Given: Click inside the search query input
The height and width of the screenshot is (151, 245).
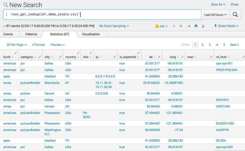Looking at the screenshot, I should click(x=102, y=15).
